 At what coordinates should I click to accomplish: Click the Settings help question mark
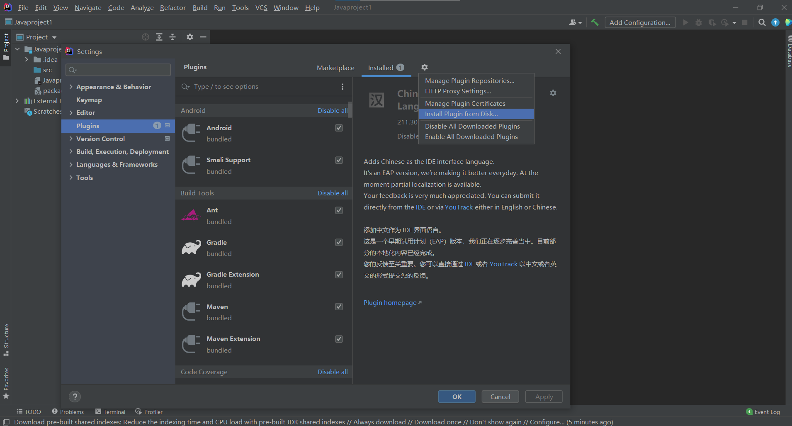[x=75, y=397]
